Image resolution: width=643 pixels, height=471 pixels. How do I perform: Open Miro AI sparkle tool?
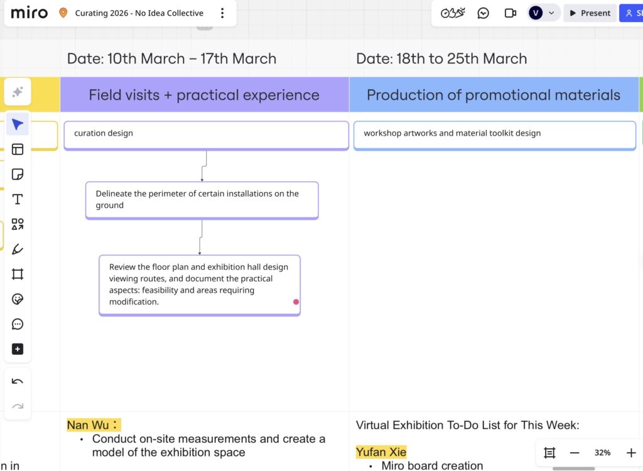pos(18,92)
